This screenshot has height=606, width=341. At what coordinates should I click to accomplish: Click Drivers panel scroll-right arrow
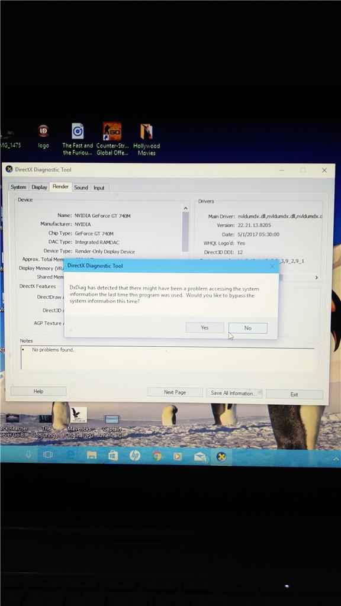pos(317,278)
